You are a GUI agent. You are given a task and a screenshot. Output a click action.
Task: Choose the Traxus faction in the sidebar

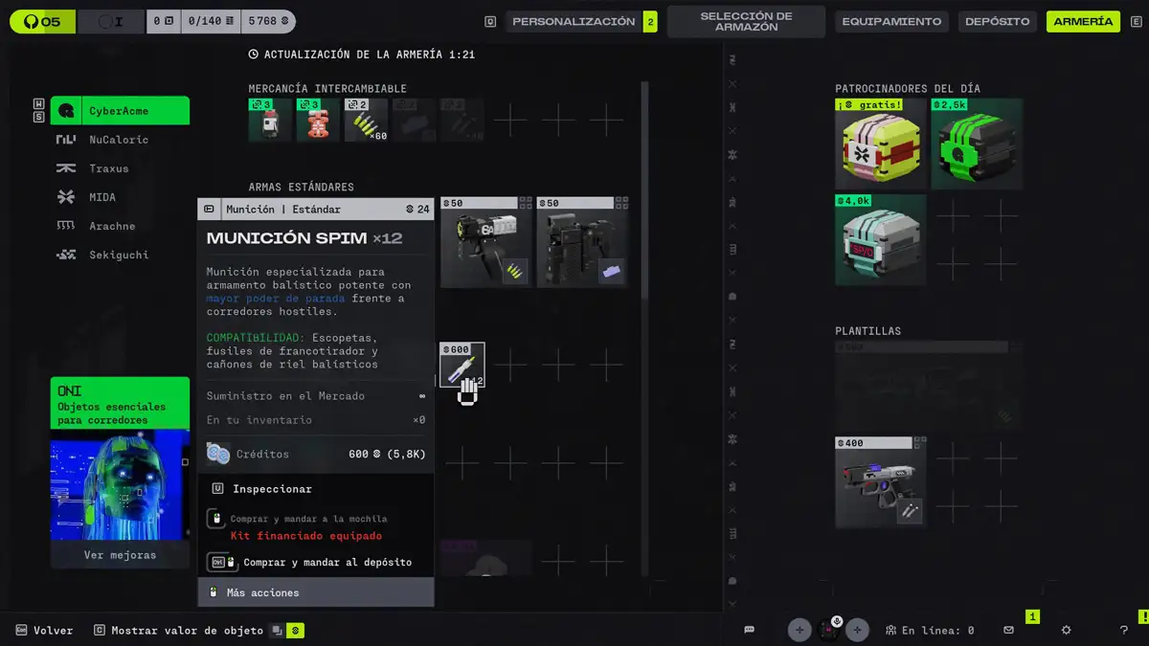pos(108,168)
